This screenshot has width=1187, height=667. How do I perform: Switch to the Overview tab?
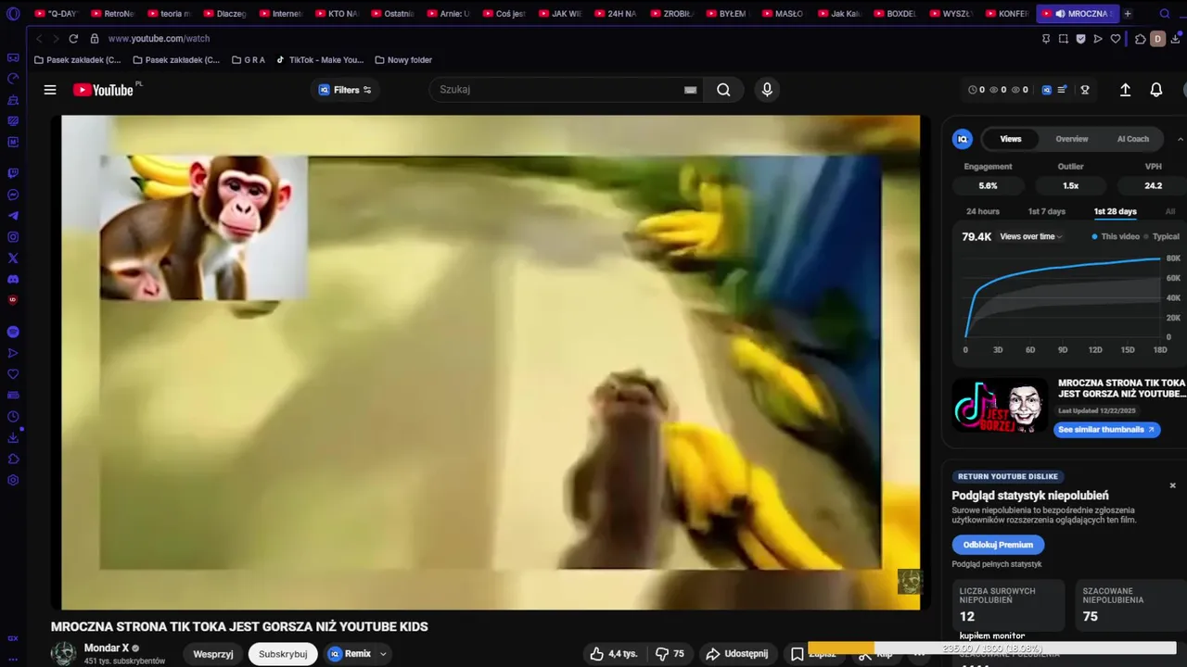click(1071, 139)
